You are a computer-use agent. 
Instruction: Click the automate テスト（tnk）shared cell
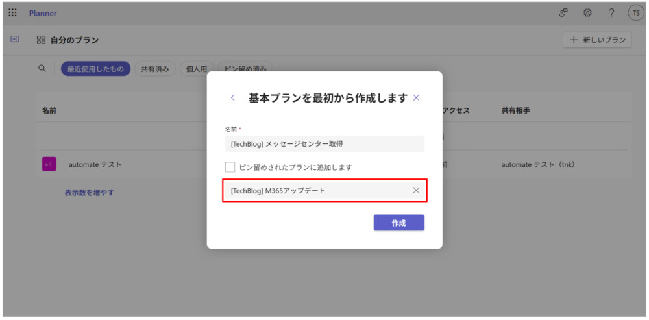click(539, 164)
